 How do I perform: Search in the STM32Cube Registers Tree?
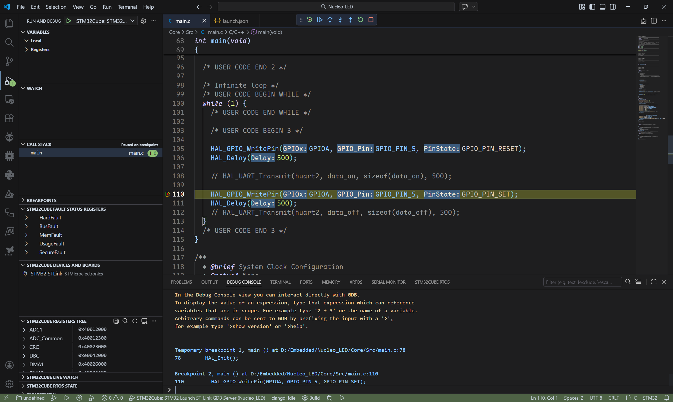[125, 321]
